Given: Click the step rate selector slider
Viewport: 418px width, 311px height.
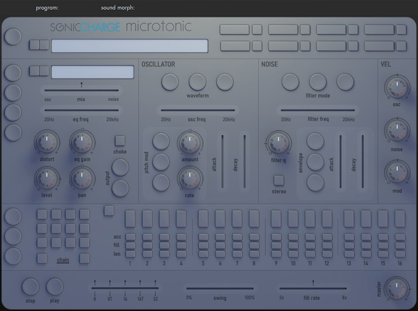Looking at the screenshot, I should [x=125, y=288].
